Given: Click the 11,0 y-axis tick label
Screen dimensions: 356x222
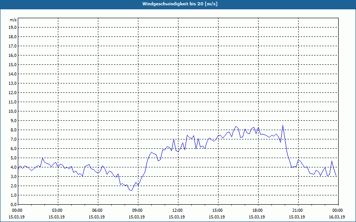Looking at the screenshot, I should click(x=12, y=102).
